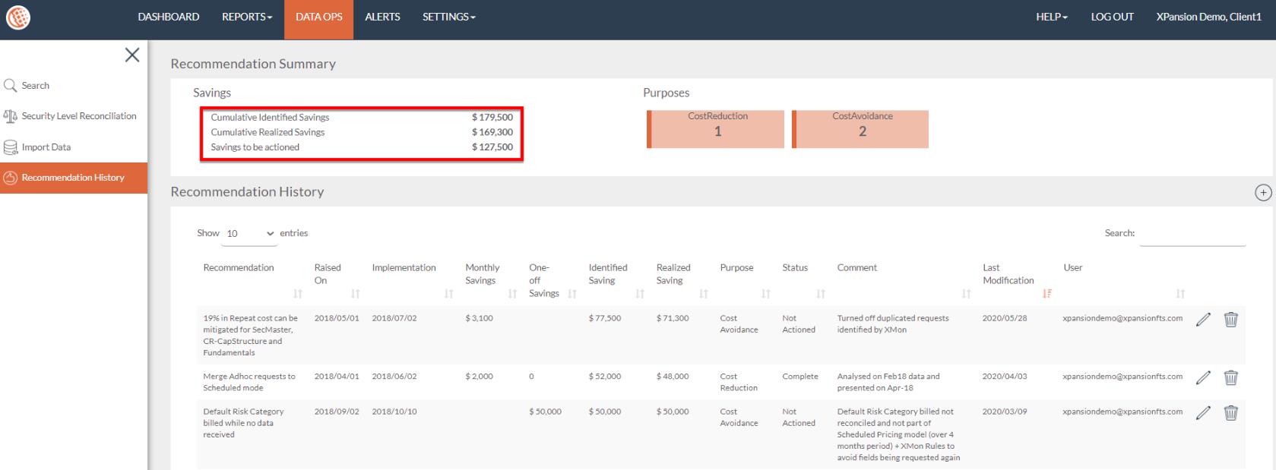Image resolution: width=1276 pixels, height=470 pixels.
Task: Click the table Search input field
Action: 1192,234
